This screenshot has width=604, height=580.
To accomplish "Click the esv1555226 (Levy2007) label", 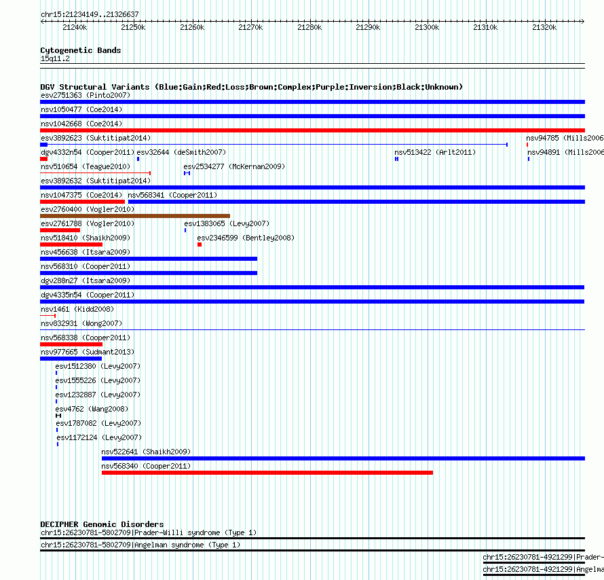I will 98,380.
